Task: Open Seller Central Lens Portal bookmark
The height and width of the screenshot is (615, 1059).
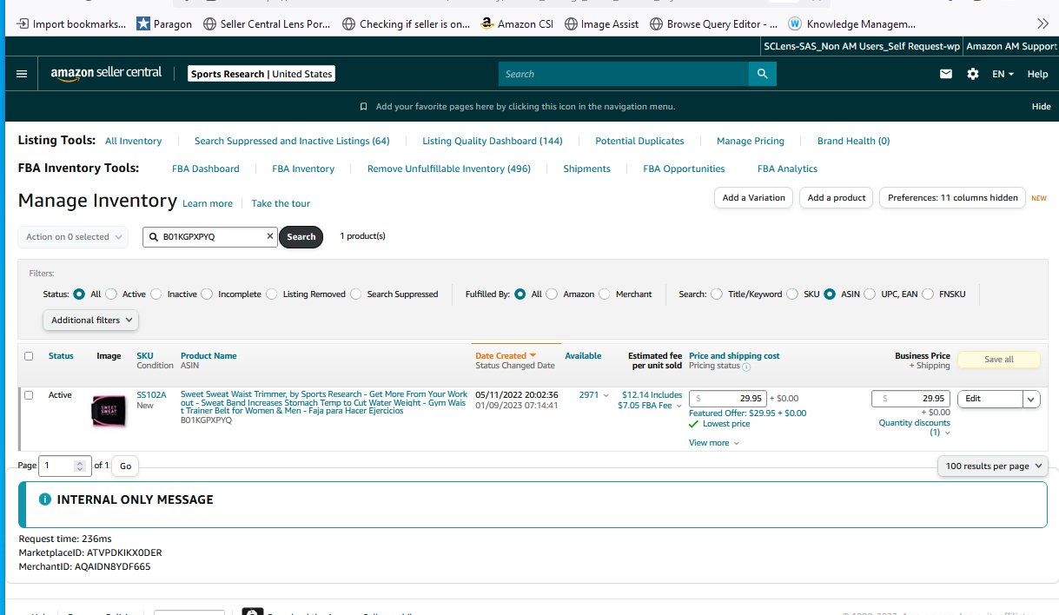Action: click(267, 23)
